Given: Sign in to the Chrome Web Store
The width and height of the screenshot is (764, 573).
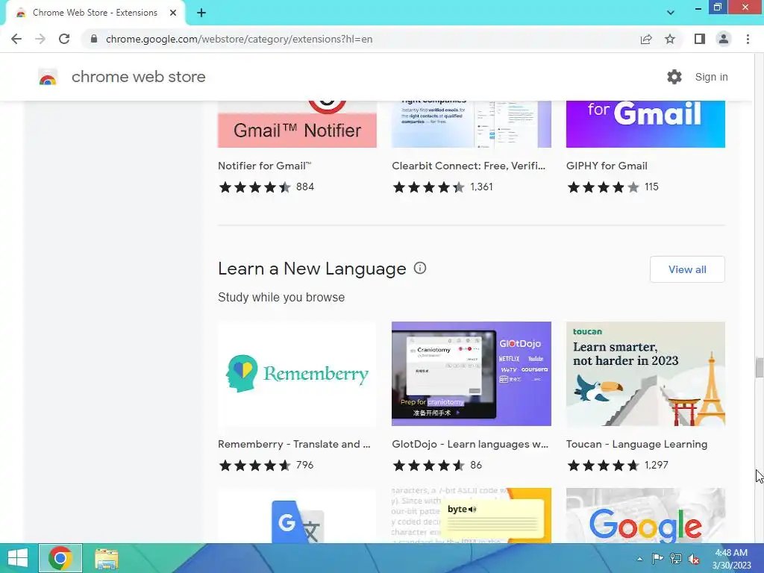Looking at the screenshot, I should point(711,77).
